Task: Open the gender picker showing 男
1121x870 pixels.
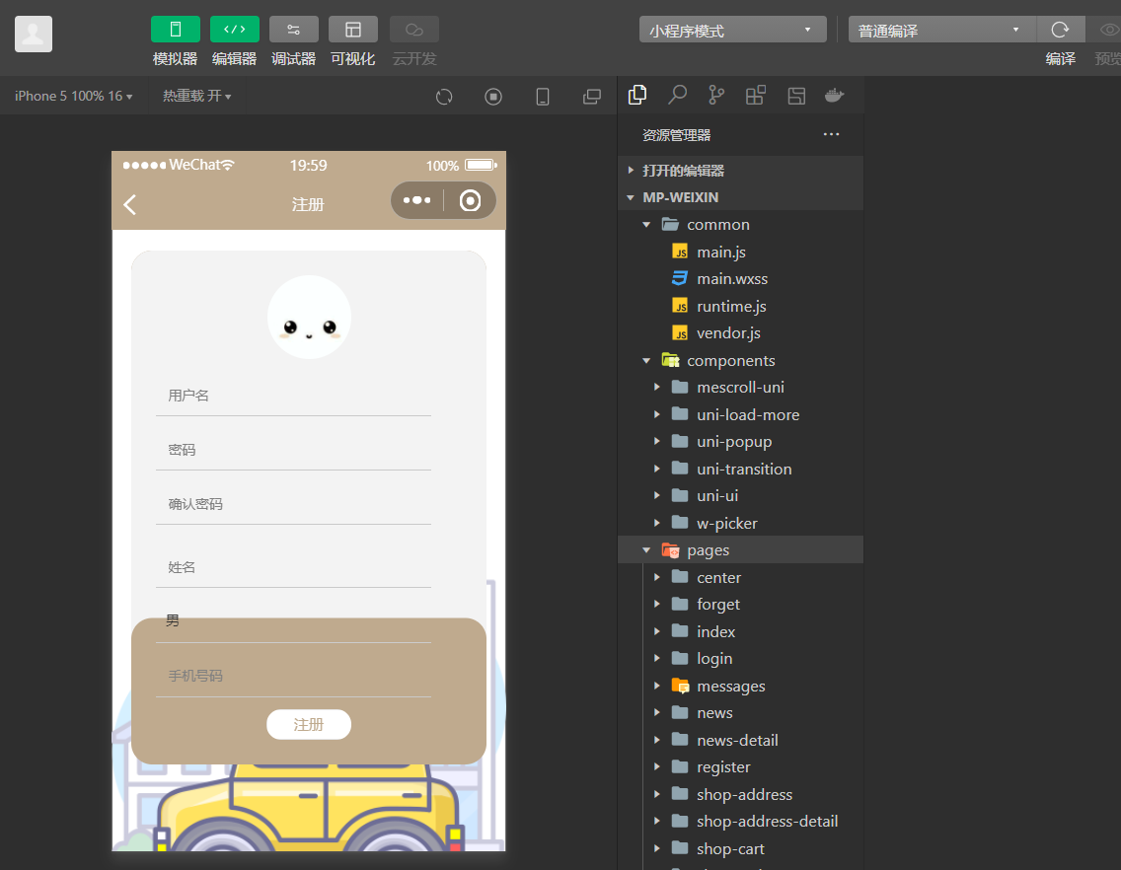Action: tap(293, 621)
